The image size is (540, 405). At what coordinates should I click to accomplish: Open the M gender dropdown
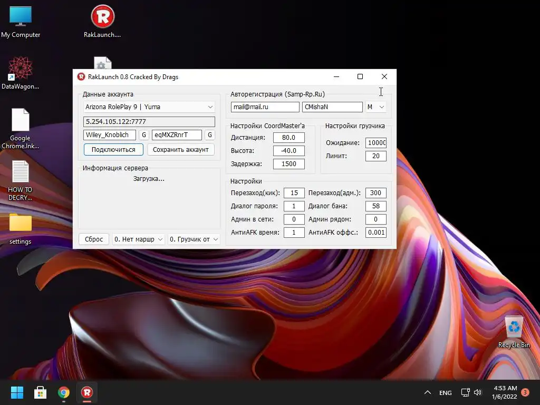(x=375, y=107)
